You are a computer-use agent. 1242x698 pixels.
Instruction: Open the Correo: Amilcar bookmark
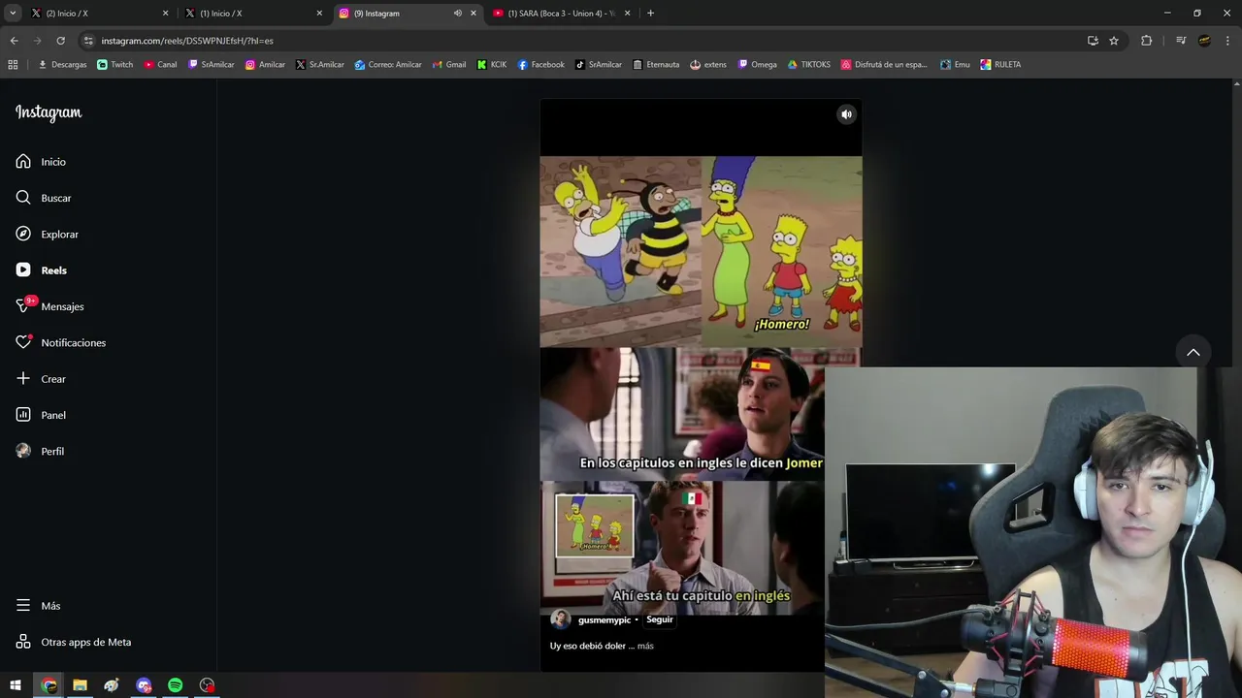(x=387, y=65)
